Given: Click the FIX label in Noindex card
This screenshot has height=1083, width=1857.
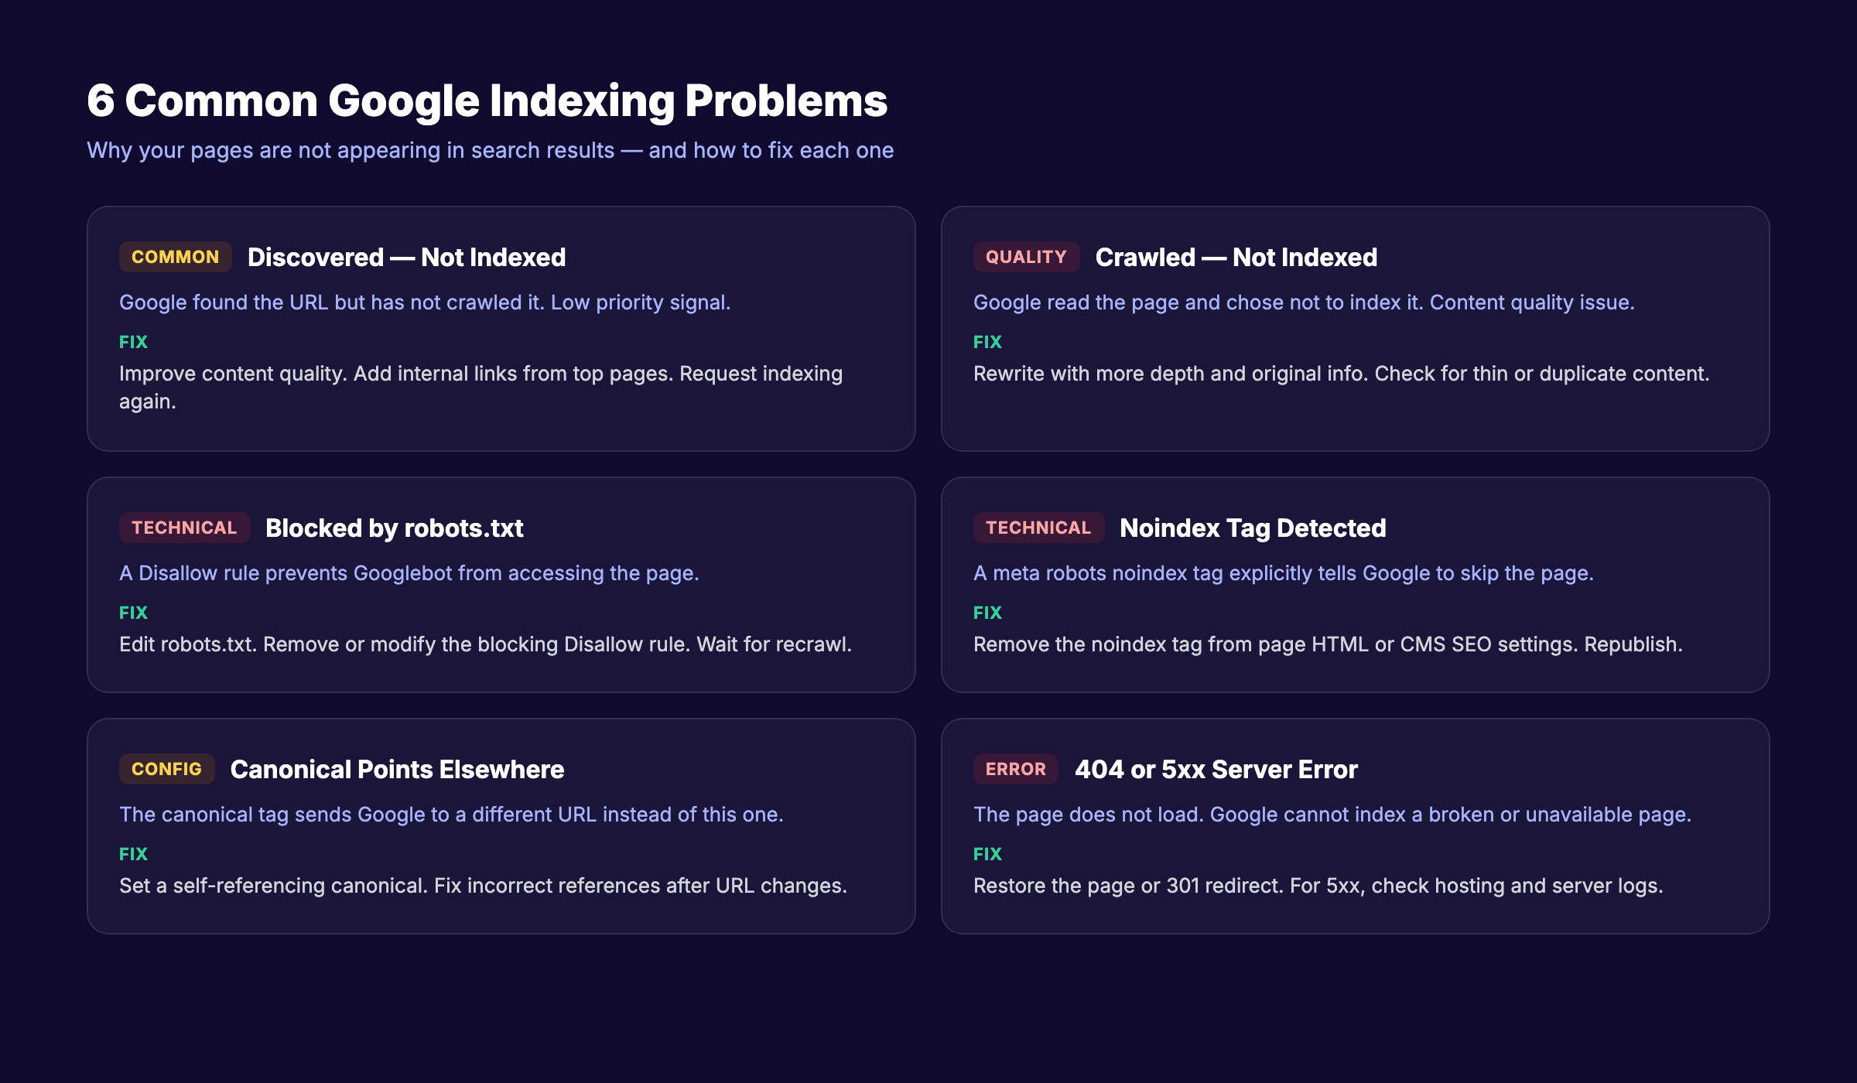Looking at the screenshot, I should [x=987, y=612].
